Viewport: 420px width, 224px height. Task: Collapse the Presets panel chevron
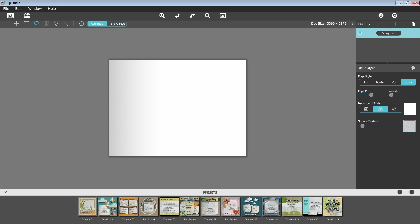[x=5, y=192]
